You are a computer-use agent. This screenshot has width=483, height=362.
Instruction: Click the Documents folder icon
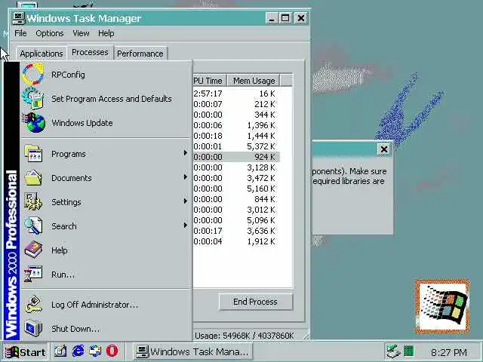tap(33, 178)
